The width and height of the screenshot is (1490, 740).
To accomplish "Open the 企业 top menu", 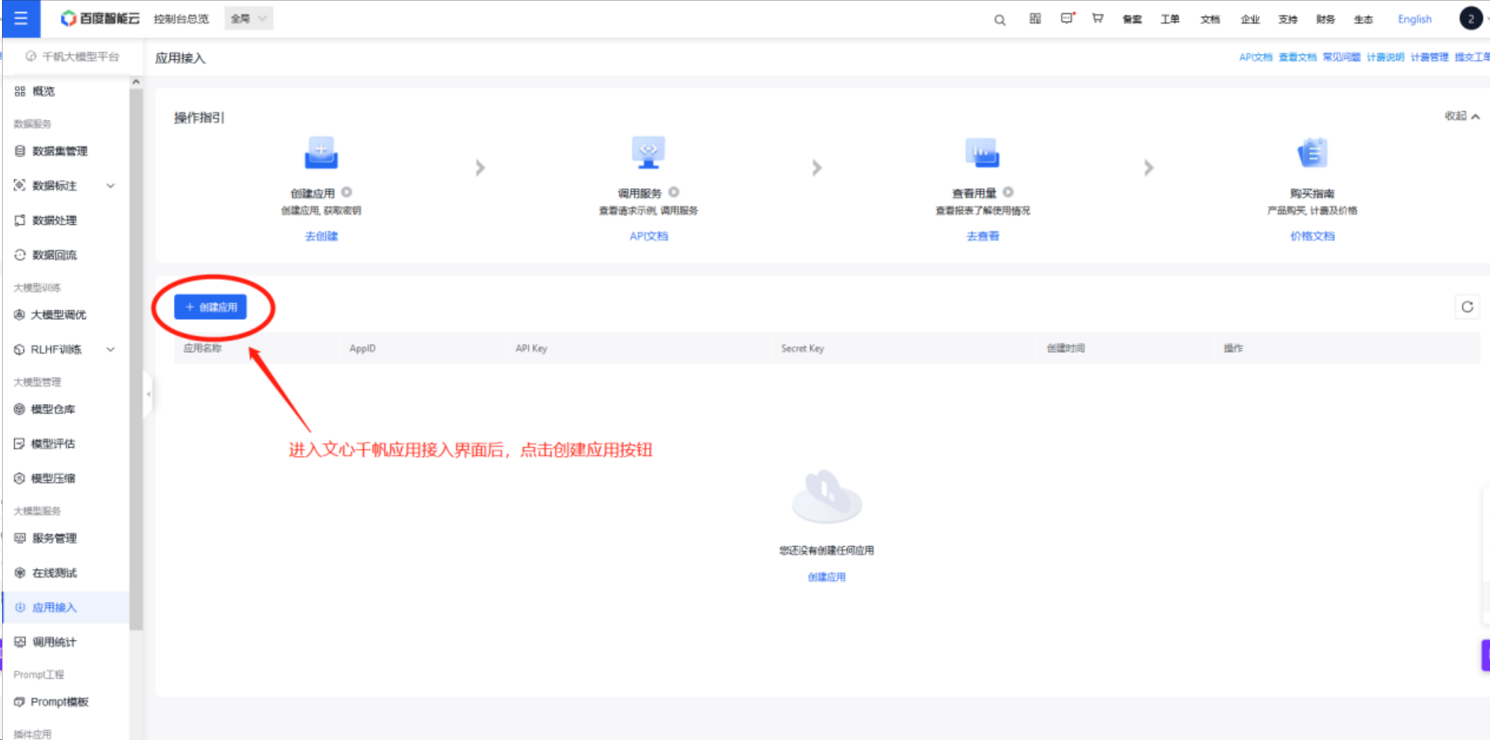I will [x=1250, y=20].
